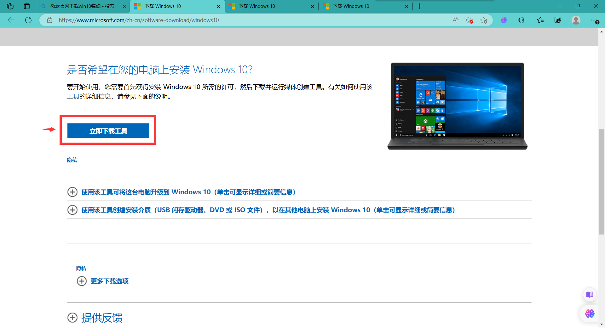This screenshot has width=605, height=328.
Task: View site information via the lock icon
Action: 49,20
